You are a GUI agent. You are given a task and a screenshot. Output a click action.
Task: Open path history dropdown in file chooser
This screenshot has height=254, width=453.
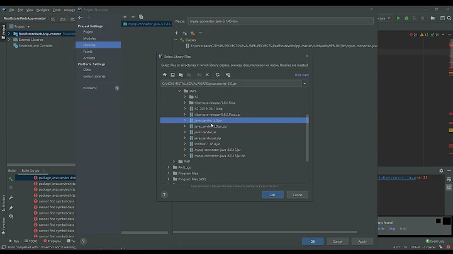click(x=305, y=84)
